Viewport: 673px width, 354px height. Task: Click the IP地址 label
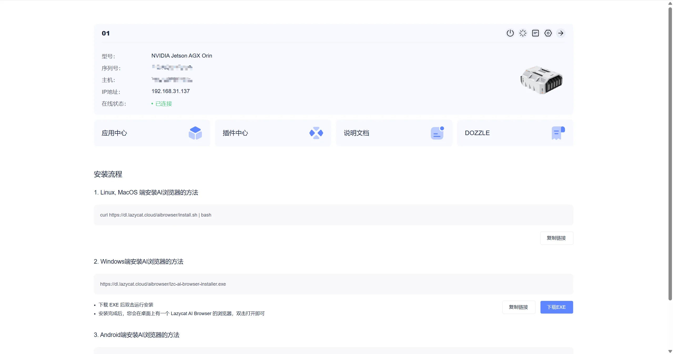(111, 92)
